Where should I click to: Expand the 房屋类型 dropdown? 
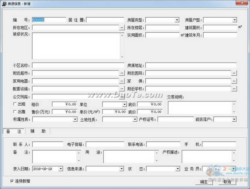[x=177, y=20]
